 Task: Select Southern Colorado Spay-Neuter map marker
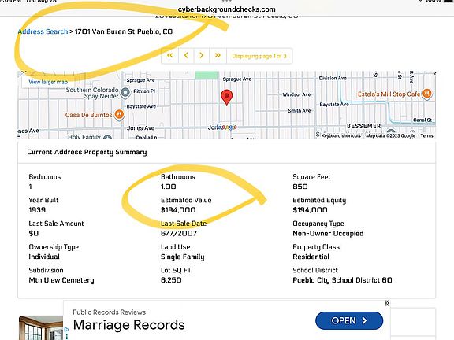pyautogui.click(x=125, y=93)
